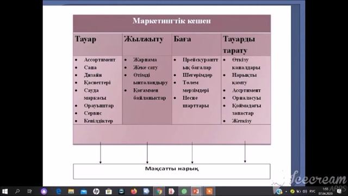Viewport: 348px width, 196px height.
Task: Click the 'Сауда маркасы' list item
Action: (x=95, y=94)
